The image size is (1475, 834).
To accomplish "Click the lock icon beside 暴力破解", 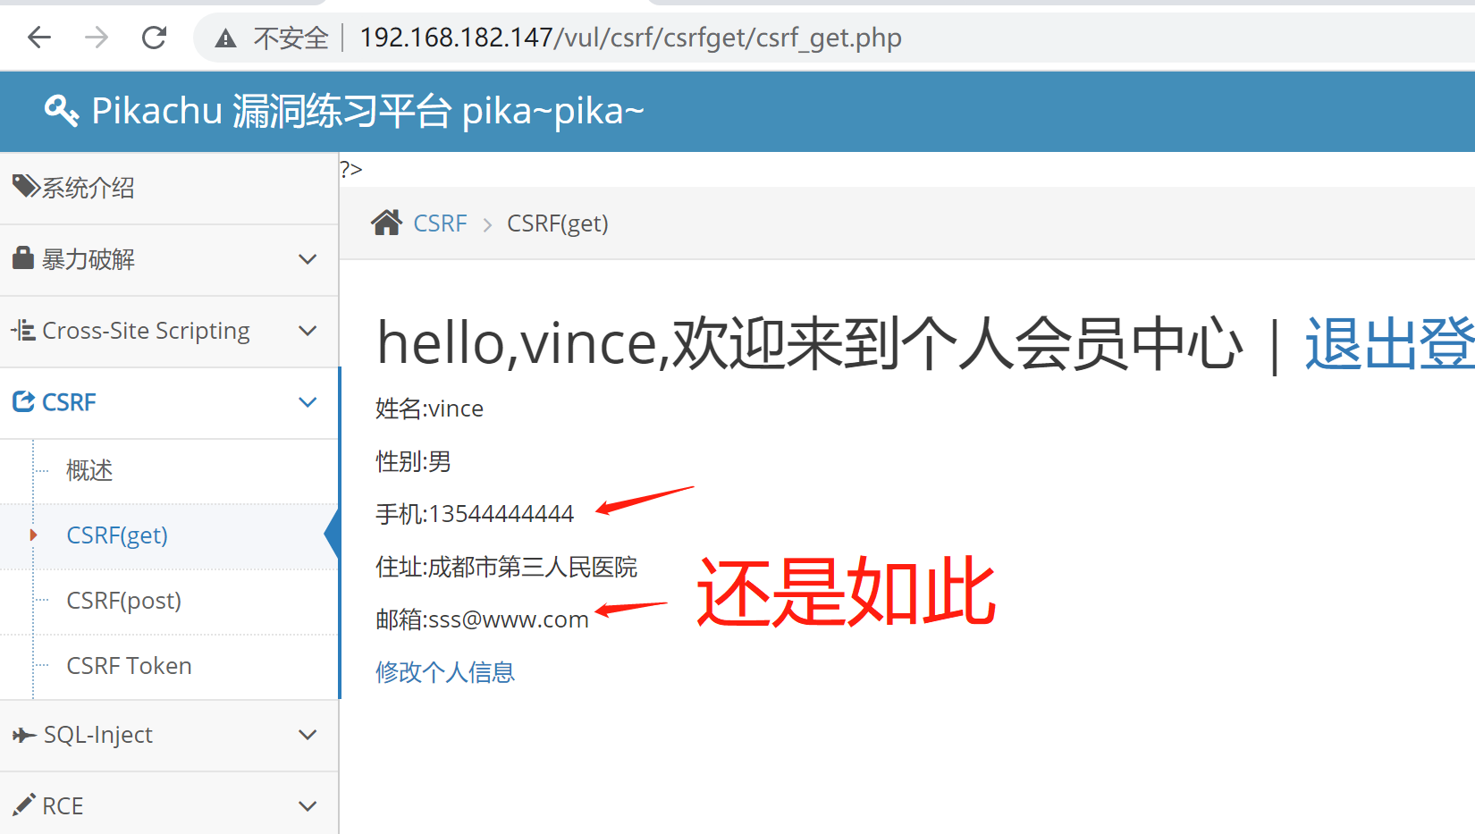I will (23, 258).
